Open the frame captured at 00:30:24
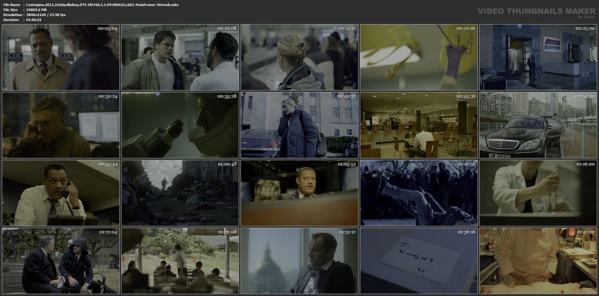599x296 pixels. (x=61, y=125)
